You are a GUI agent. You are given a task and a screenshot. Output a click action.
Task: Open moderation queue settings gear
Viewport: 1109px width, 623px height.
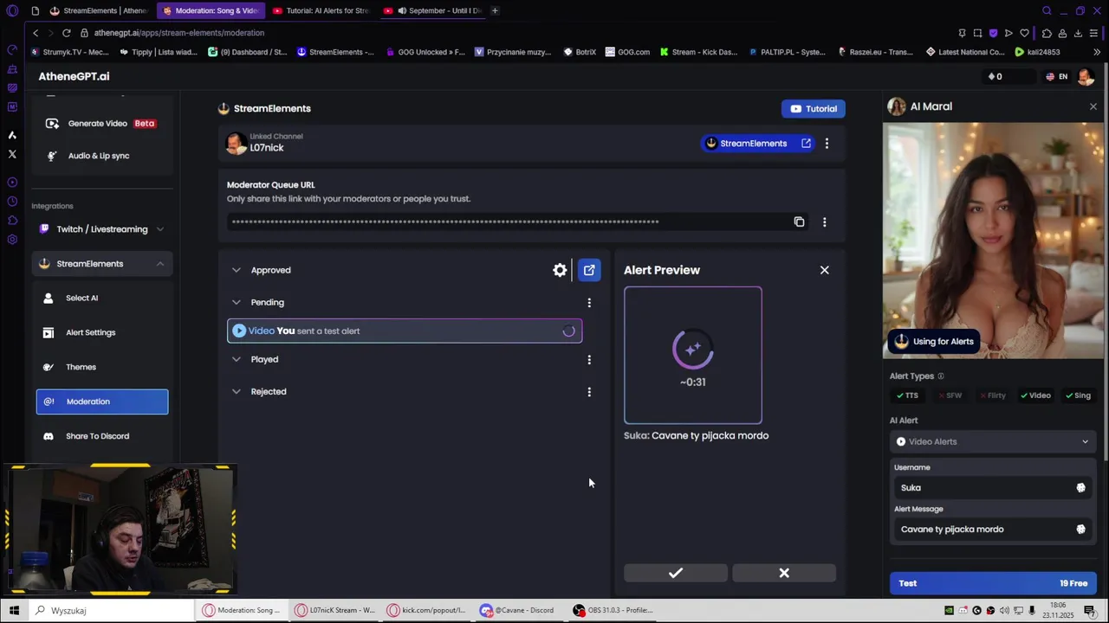click(x=560, y=270)
